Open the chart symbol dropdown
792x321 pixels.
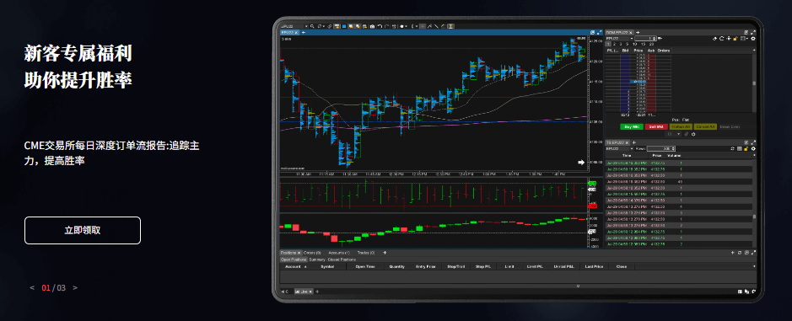(307, 26)
